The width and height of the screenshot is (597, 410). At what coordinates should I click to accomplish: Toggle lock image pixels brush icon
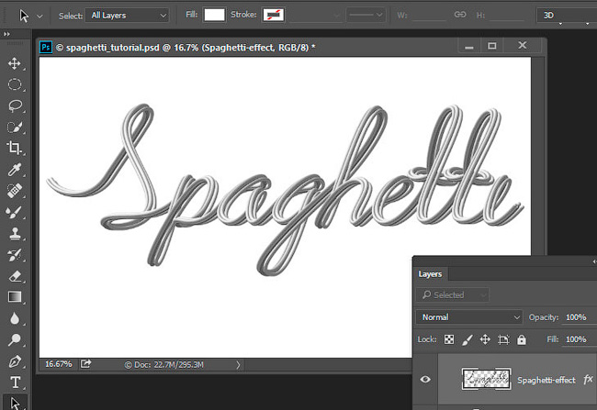467,339
